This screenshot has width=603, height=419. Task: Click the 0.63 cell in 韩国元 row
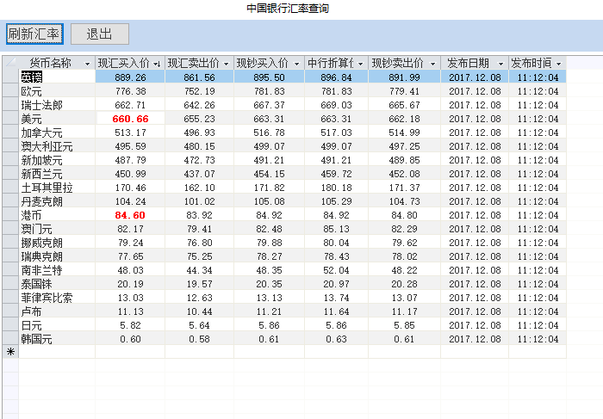tap(337, 339)
